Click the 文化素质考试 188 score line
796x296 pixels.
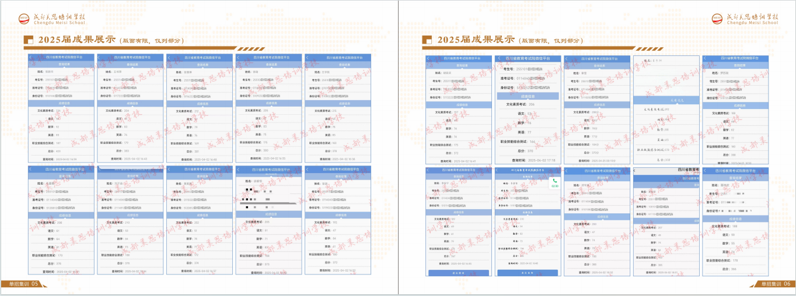pos(724,226)
